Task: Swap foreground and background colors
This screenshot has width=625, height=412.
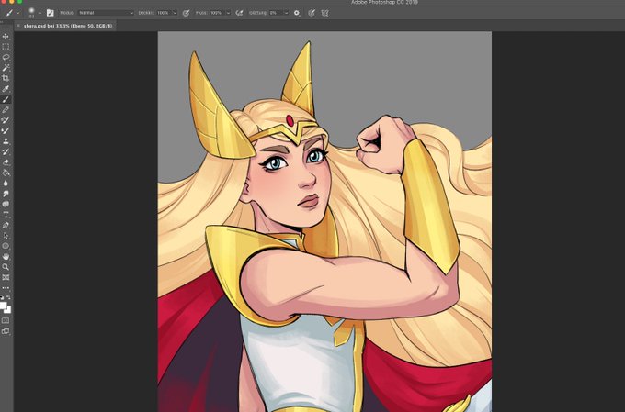Action: coord(9,297)
